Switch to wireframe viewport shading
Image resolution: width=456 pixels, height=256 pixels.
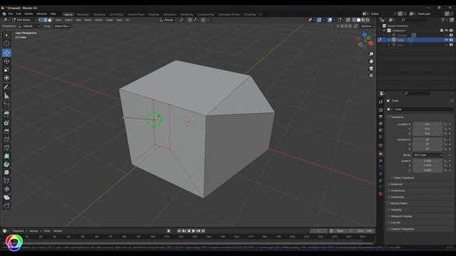[x=354, y=20]
